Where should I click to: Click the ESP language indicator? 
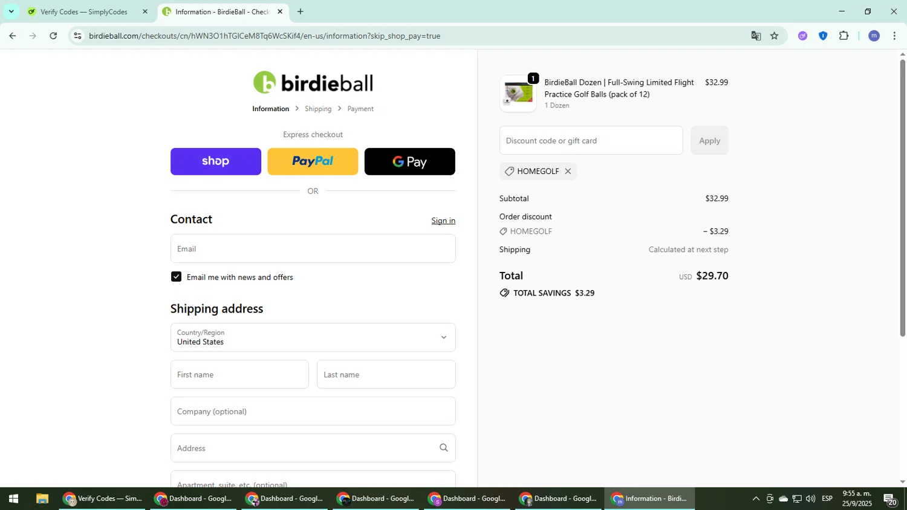(827, 499)
